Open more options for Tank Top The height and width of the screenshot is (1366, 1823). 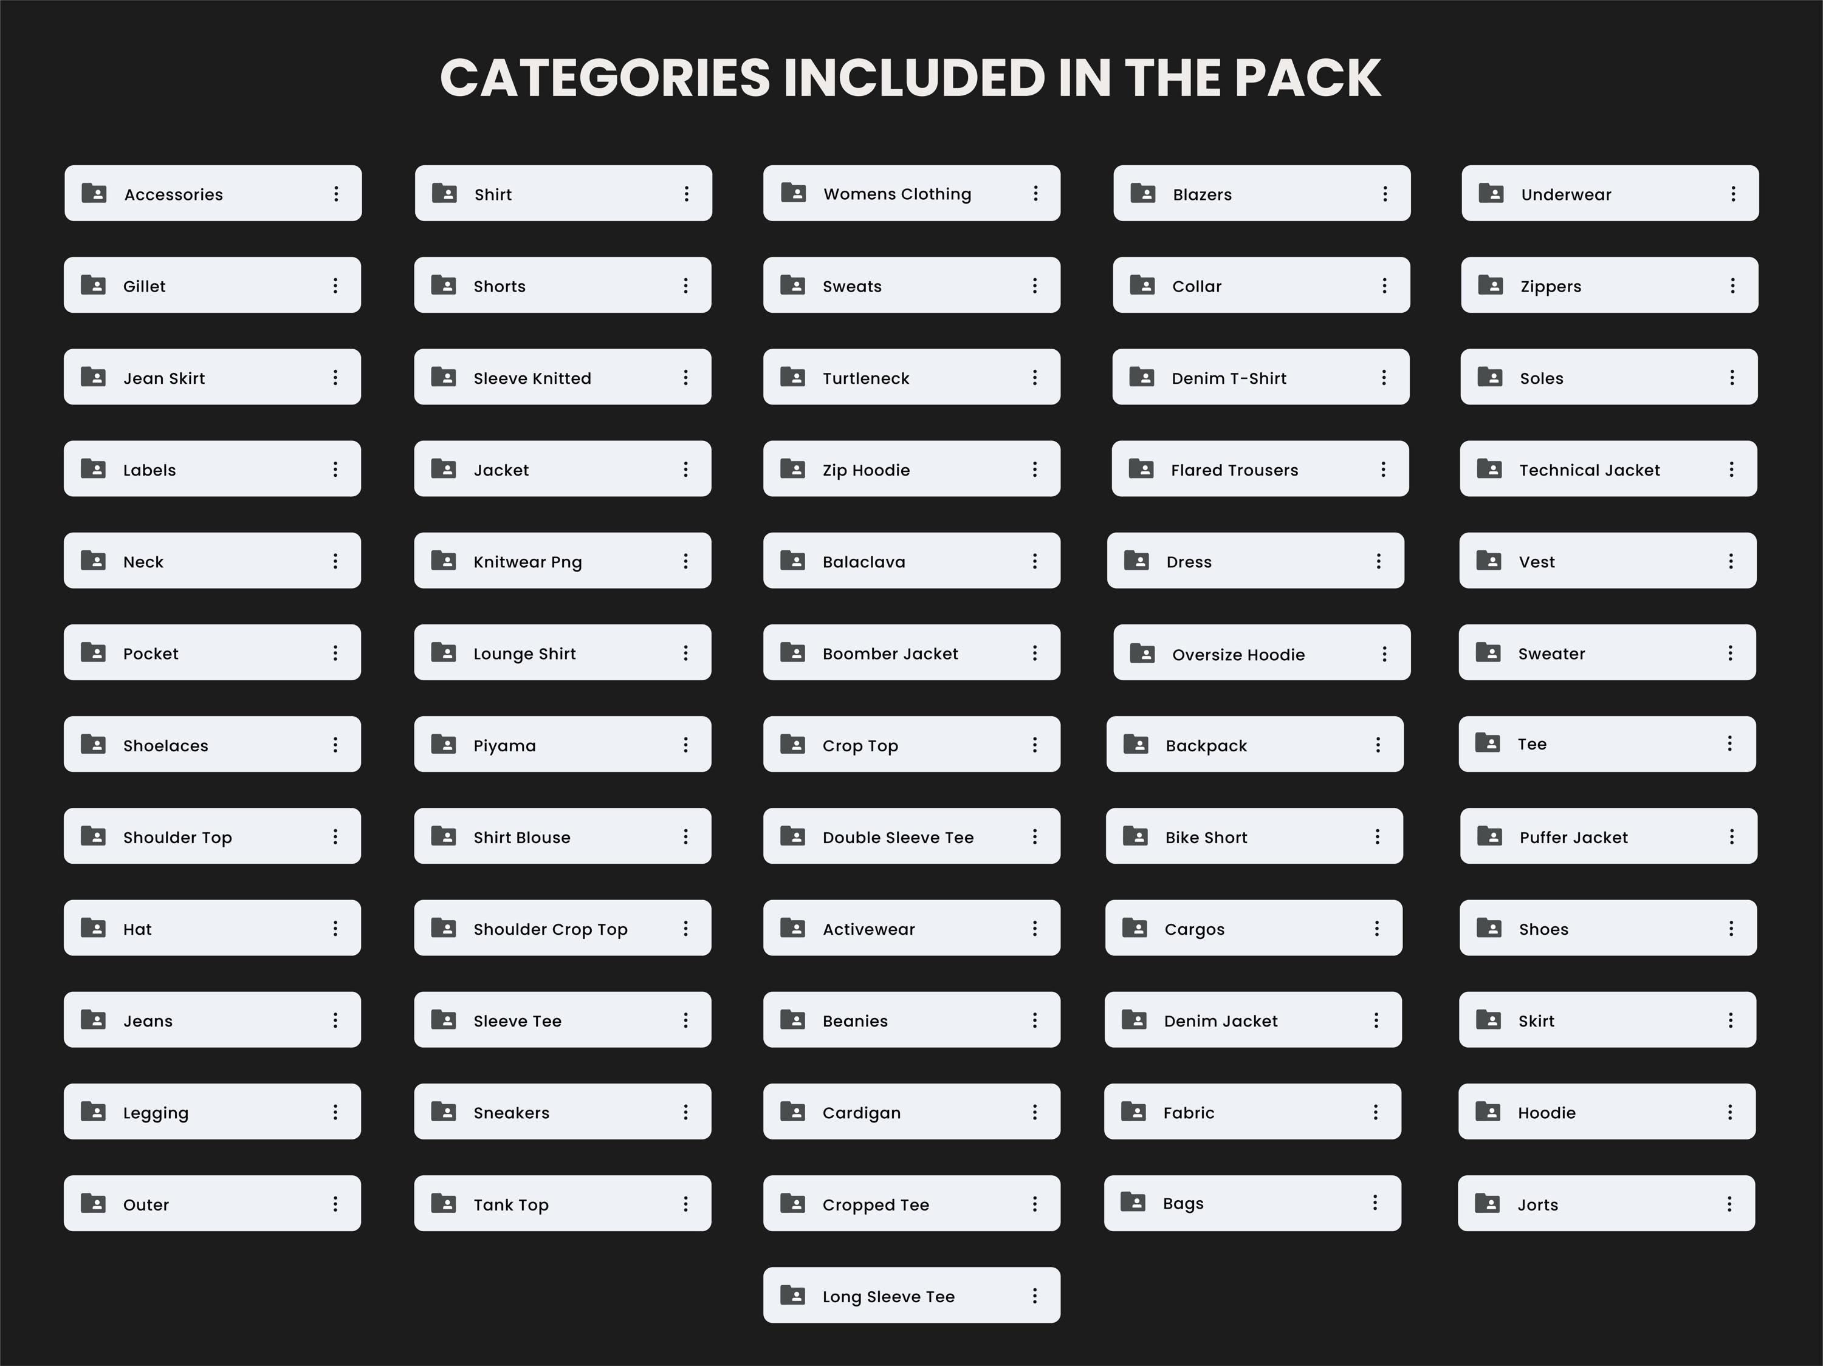click(685, 1204)
